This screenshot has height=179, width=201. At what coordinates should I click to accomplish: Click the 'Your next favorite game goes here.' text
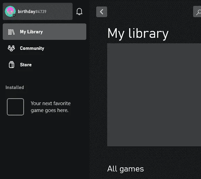point(51,107)
